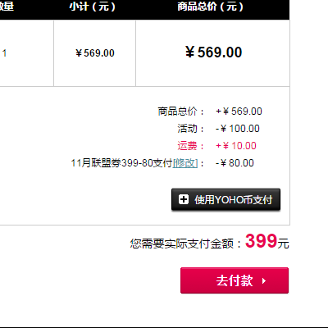Click the 11月联盟券399-80支付 coupon text
The height and width of the screenshot is (328, 328).
(121, 163)
